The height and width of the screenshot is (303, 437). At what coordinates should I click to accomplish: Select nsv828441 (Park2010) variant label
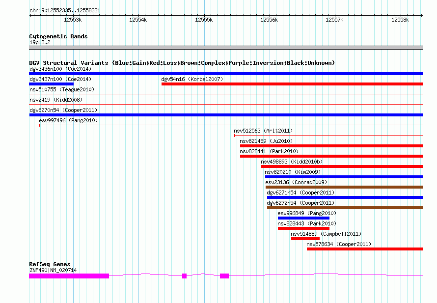[x=269, y=151]
